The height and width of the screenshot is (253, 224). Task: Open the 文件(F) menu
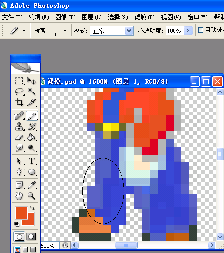click(x=12, y=17)
